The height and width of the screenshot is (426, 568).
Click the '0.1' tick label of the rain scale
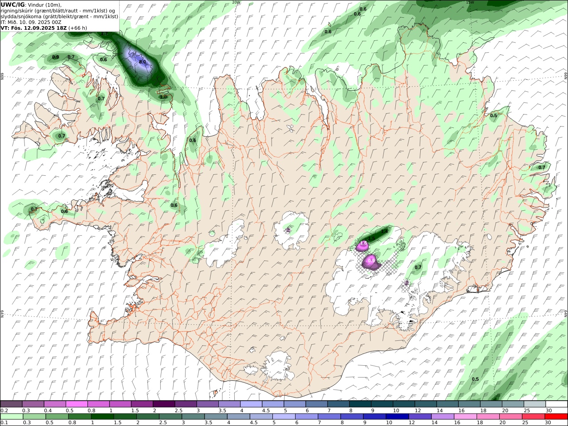click(x=4, y=422)
